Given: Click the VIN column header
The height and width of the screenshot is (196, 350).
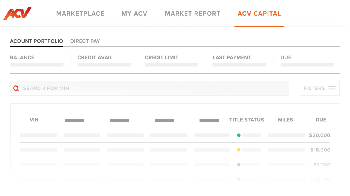Looking at the screenshot, I should (x=34, y=120).
